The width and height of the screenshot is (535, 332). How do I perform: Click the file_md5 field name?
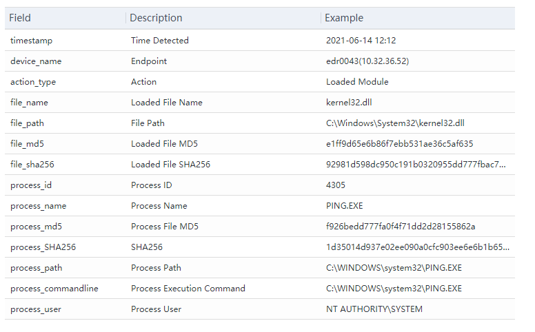pos(28,144)
